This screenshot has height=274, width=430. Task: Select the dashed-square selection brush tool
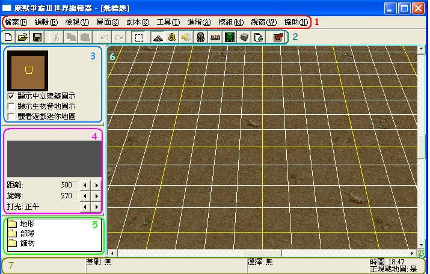pyautogui.click(x=139, y=37)
